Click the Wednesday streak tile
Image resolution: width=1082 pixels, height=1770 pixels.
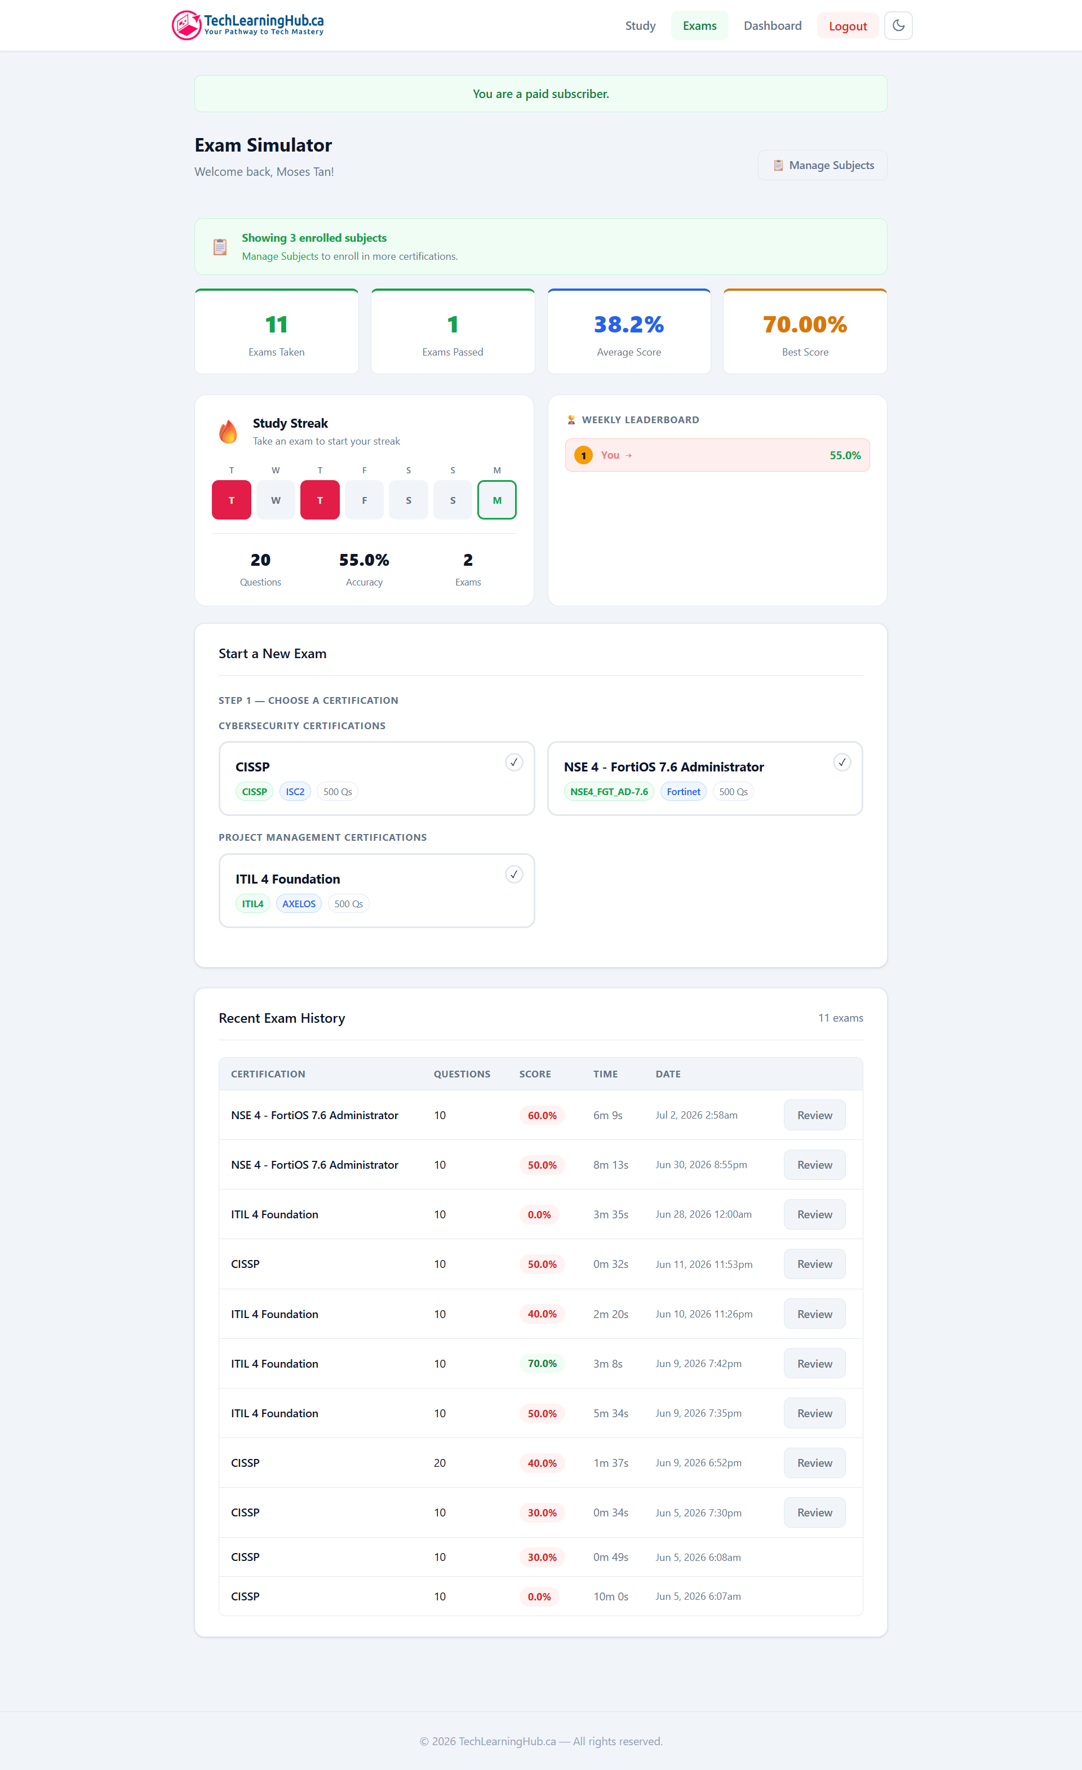coord(276,500)
